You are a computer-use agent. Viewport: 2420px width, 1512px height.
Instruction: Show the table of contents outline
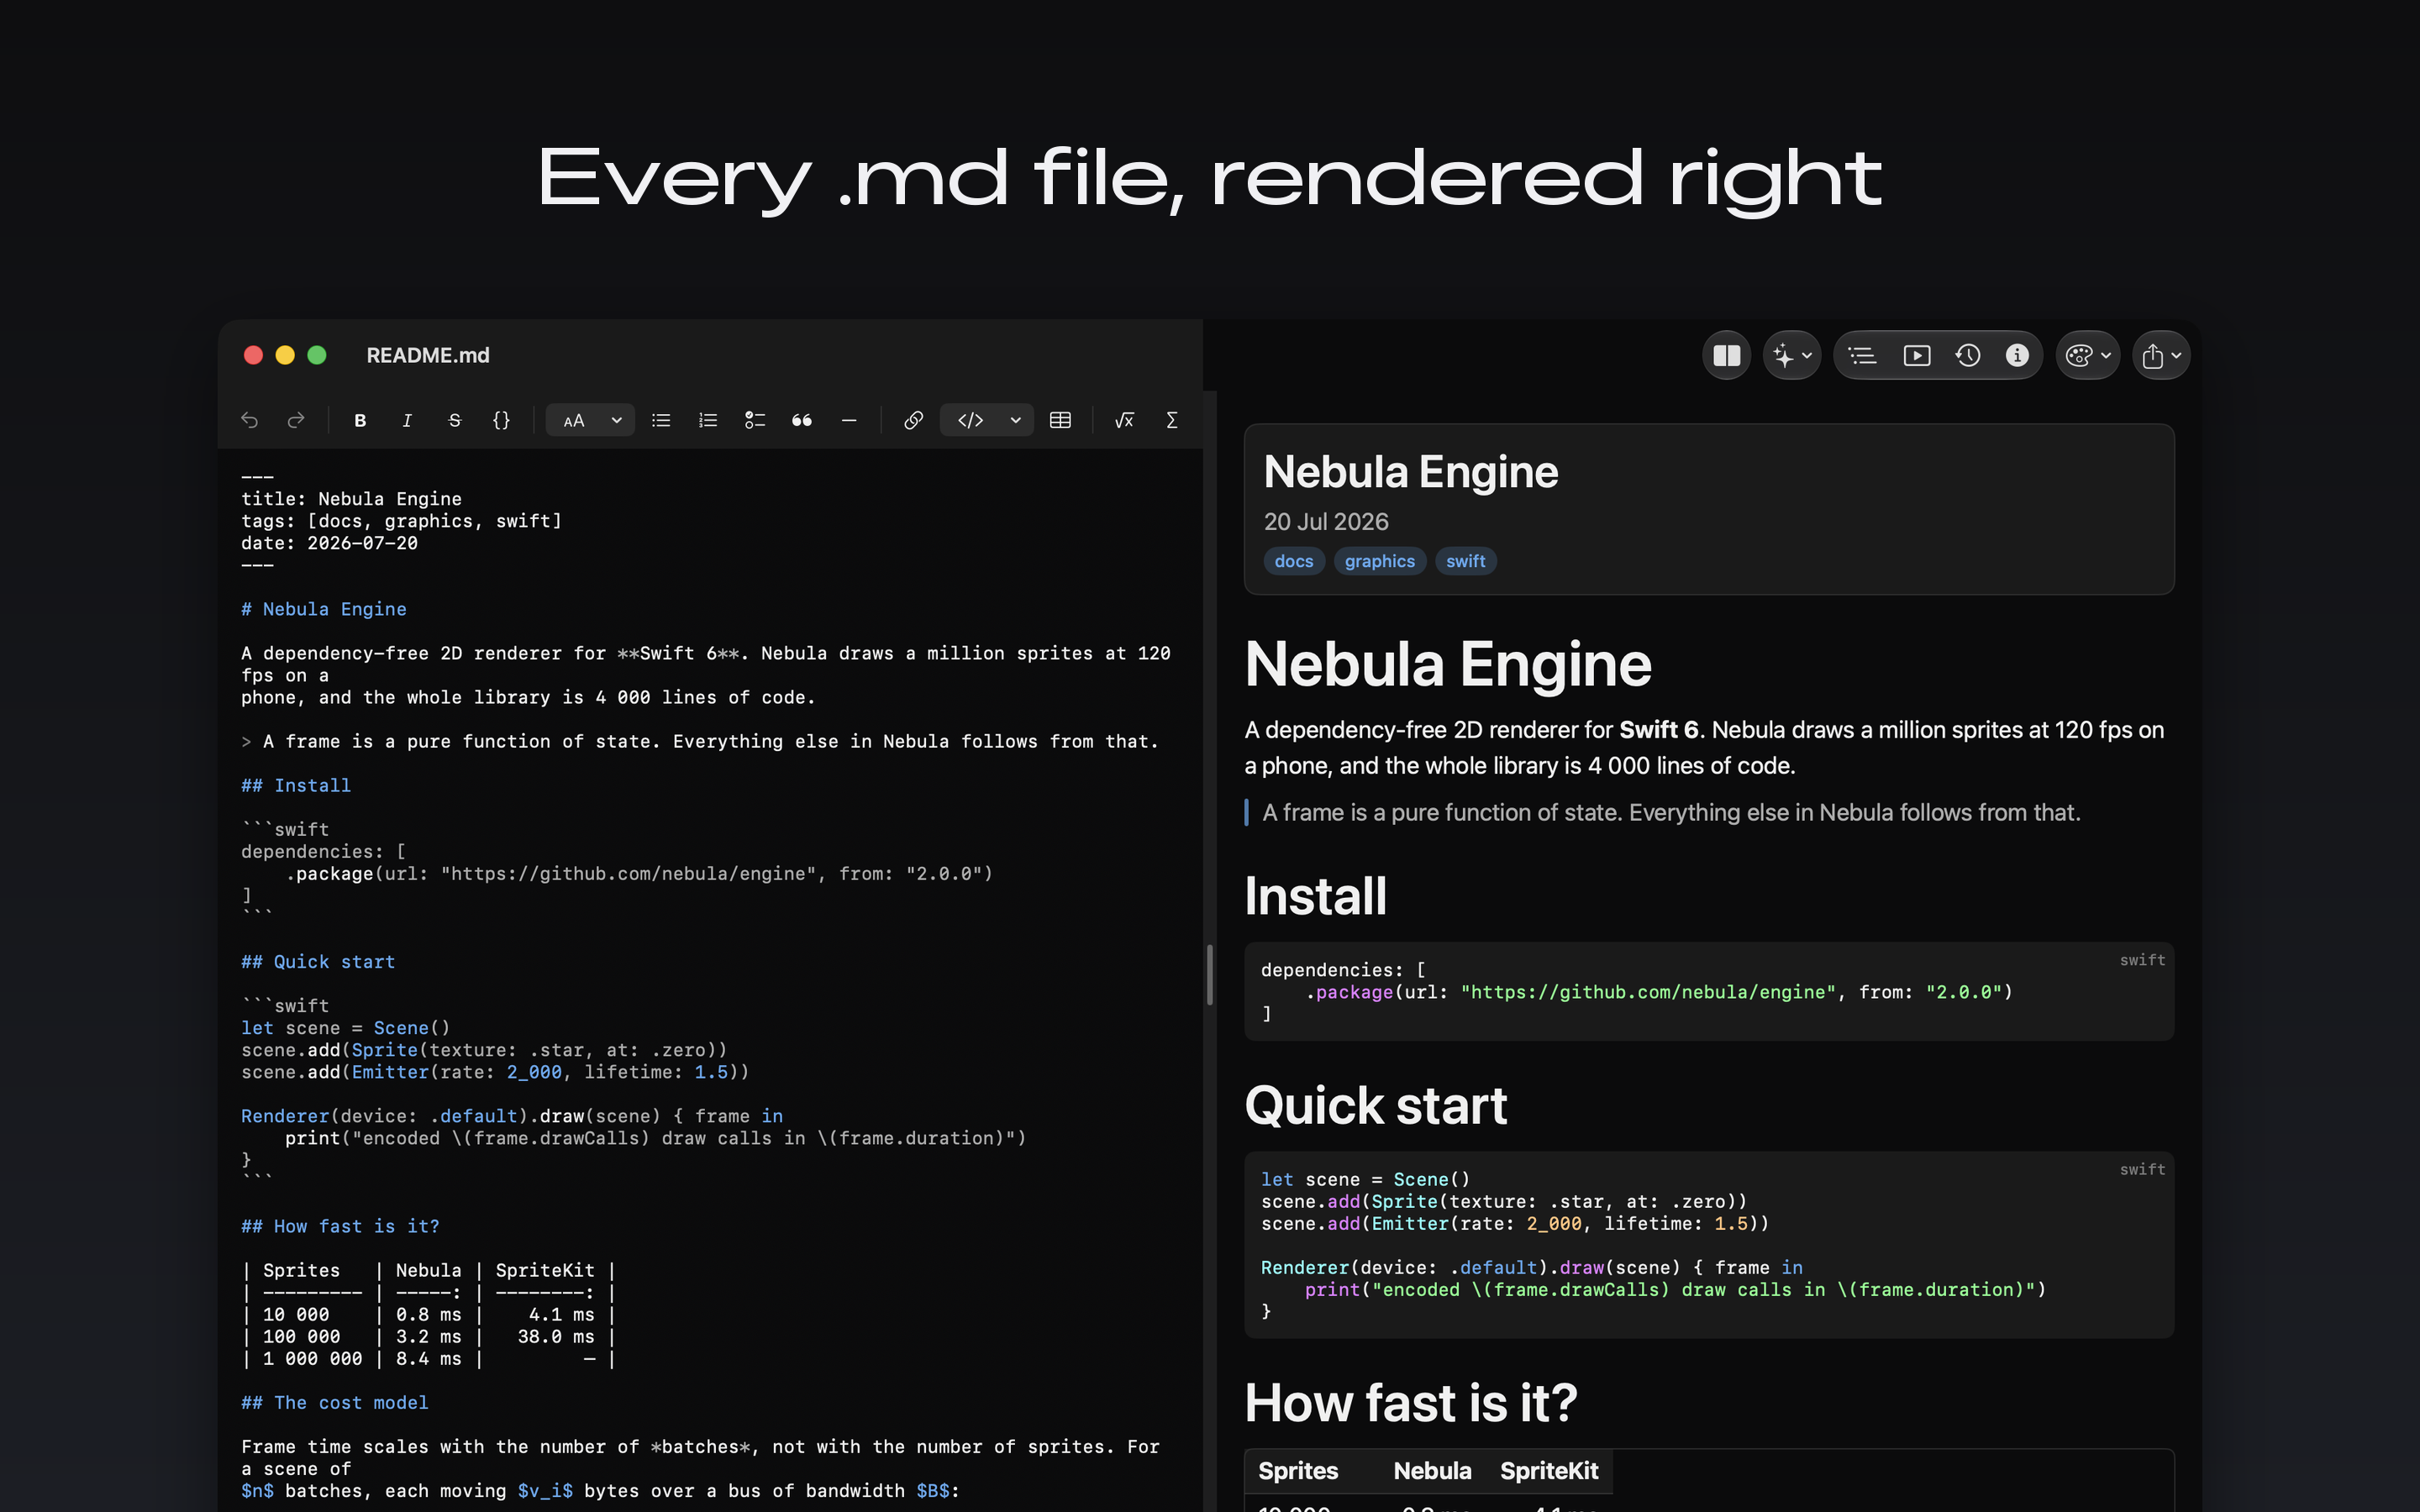pyautogui.click(x=1862, y=355)
